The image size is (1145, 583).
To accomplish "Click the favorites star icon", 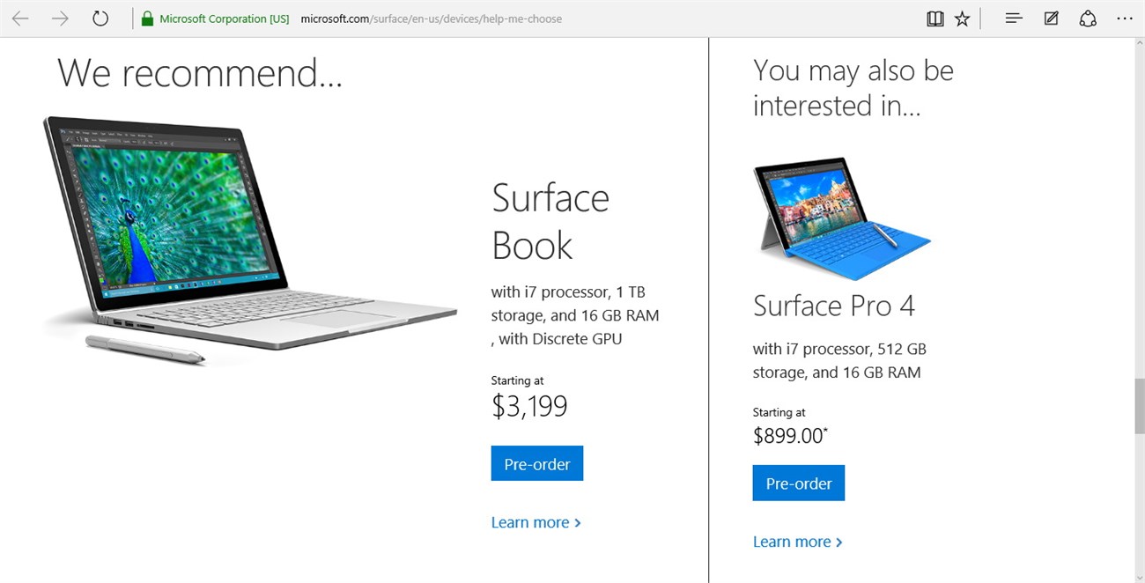I will (x=962, y=18).
